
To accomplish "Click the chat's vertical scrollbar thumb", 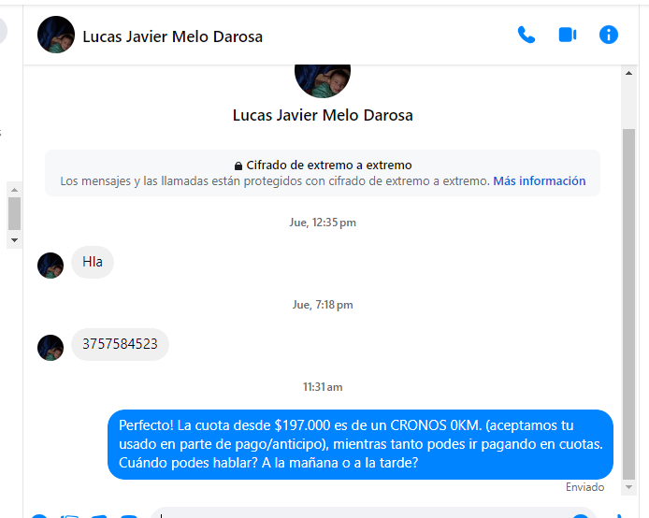I will [628, 304].
